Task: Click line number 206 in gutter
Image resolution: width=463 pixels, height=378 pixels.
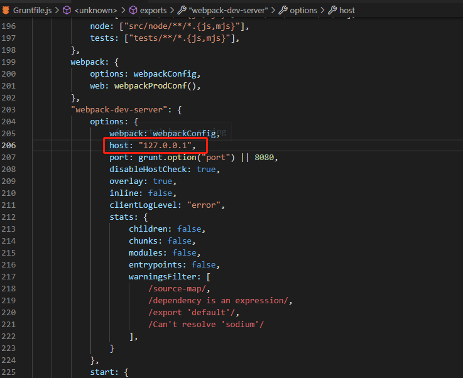Action: [9, 146]
